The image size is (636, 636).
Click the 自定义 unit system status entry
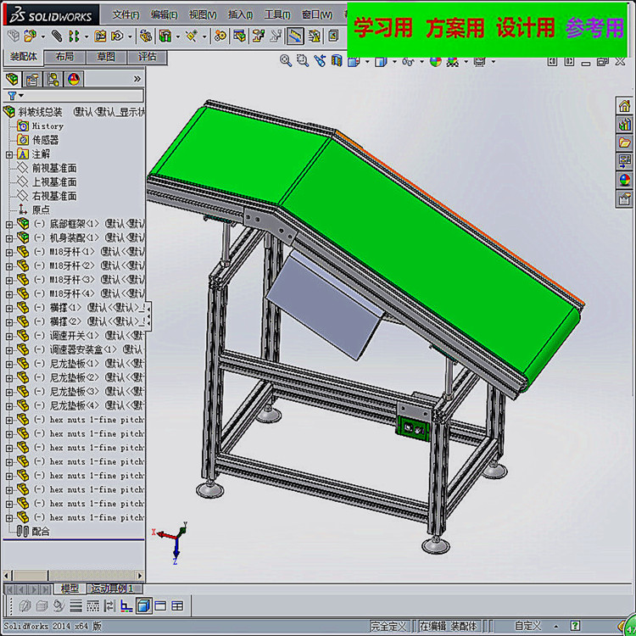[527, 626]
